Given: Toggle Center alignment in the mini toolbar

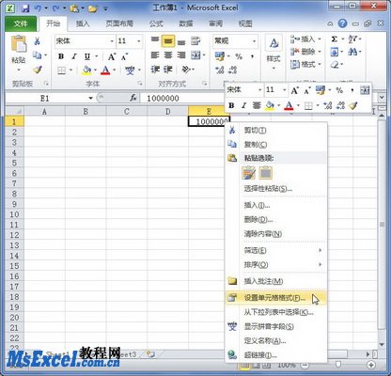Looking at the screenshot, I should tap(257, 105).
